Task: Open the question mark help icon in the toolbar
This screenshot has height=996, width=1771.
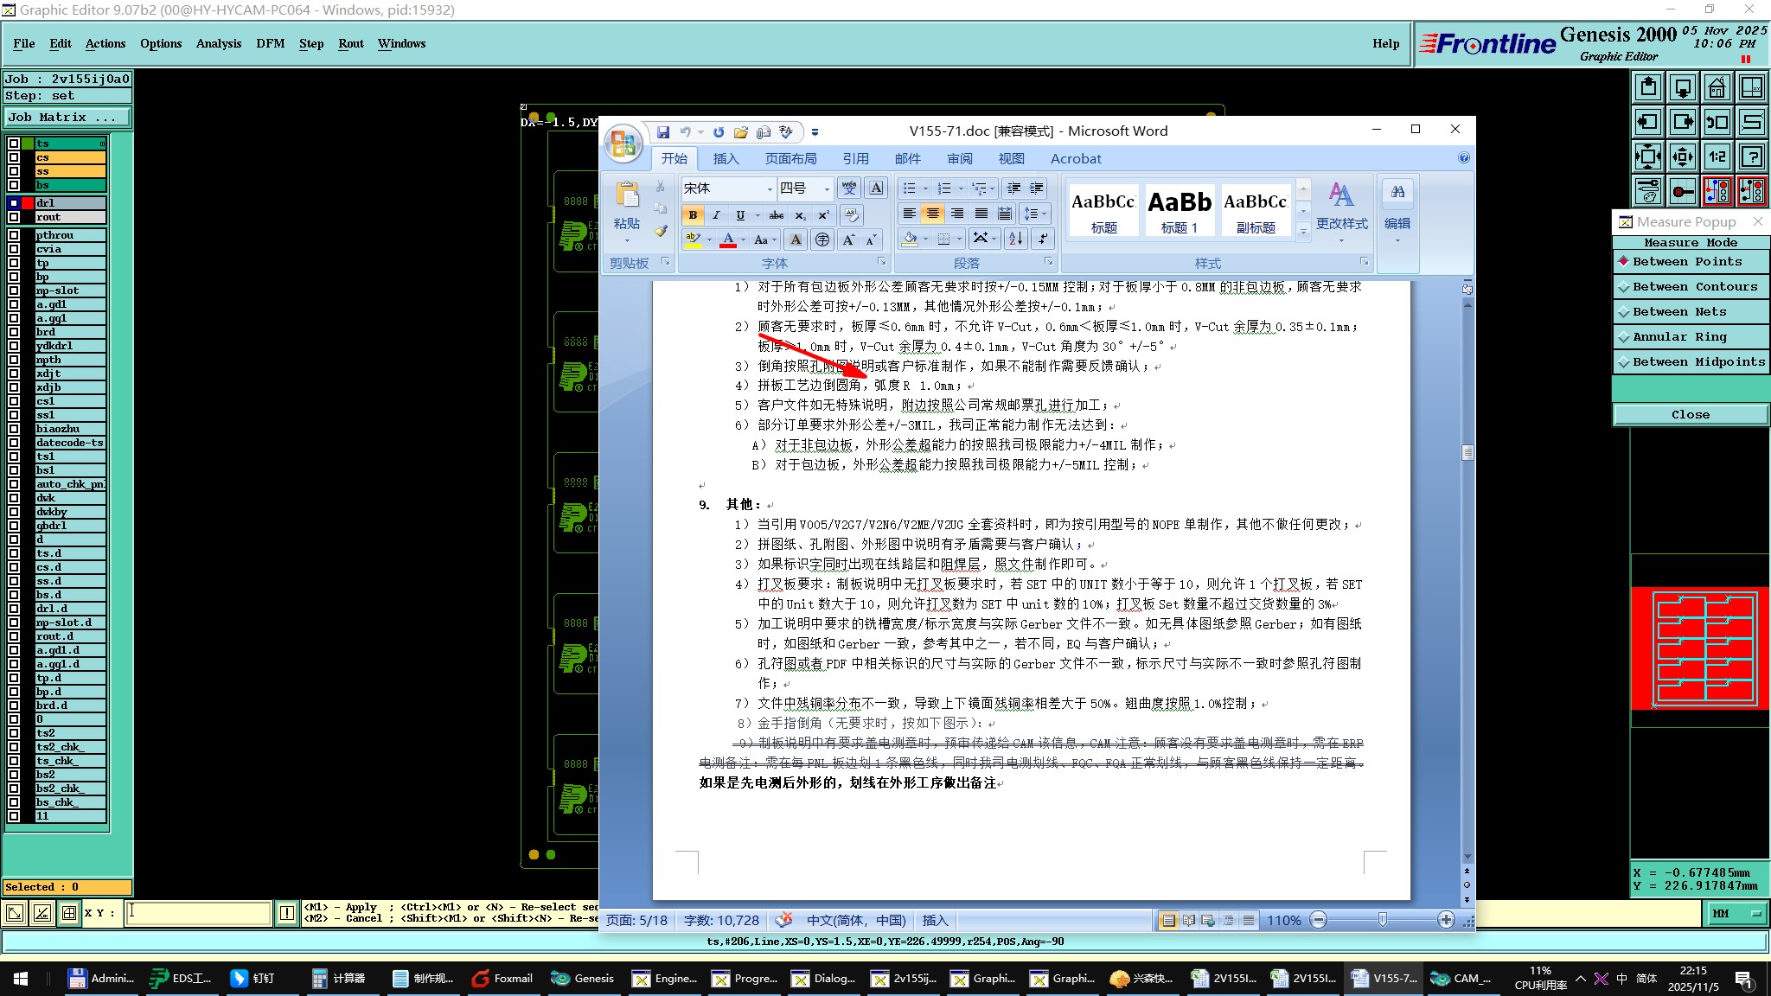Action: (1751, 156)
